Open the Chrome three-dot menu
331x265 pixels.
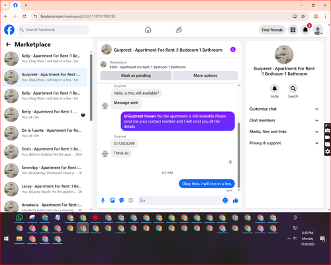tap(325, 17)
